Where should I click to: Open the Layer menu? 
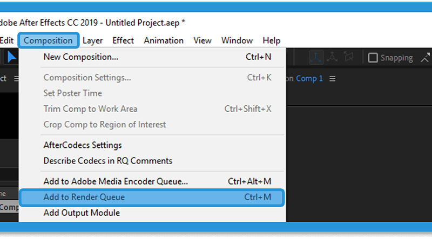92,40
